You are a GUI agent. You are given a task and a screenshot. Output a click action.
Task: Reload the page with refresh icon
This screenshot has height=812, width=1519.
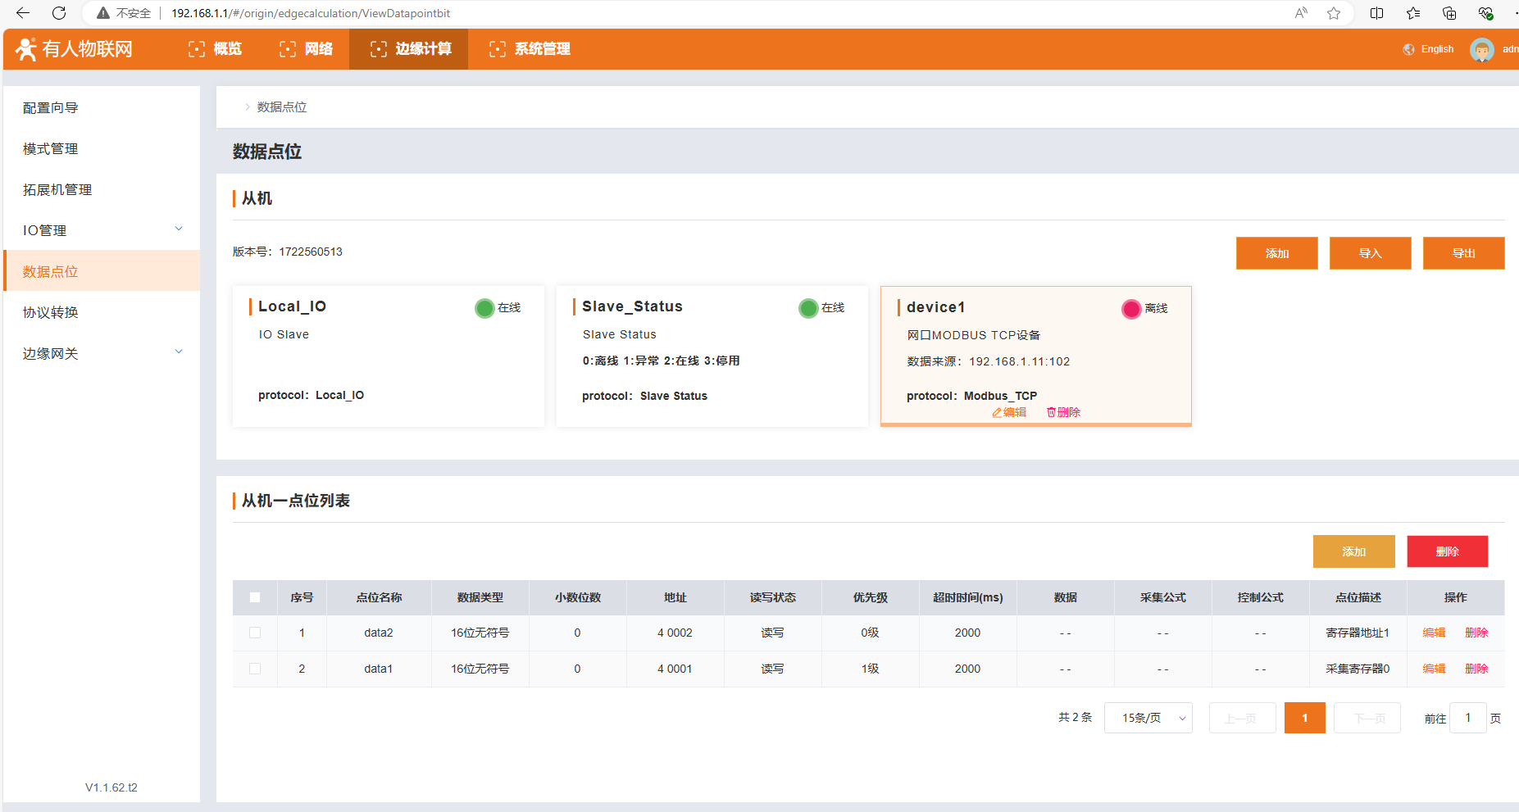click(59, 13)
